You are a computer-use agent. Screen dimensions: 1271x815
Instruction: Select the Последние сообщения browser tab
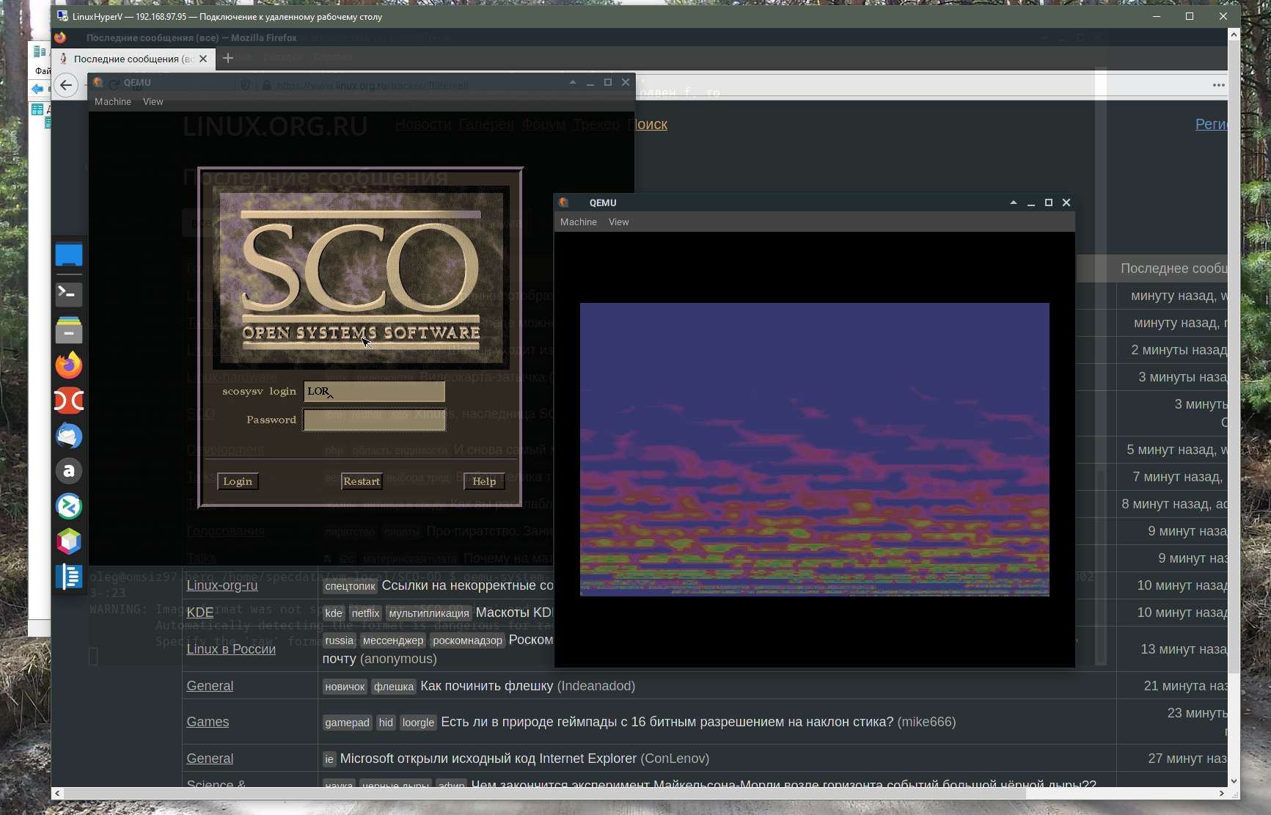(133, 59)
